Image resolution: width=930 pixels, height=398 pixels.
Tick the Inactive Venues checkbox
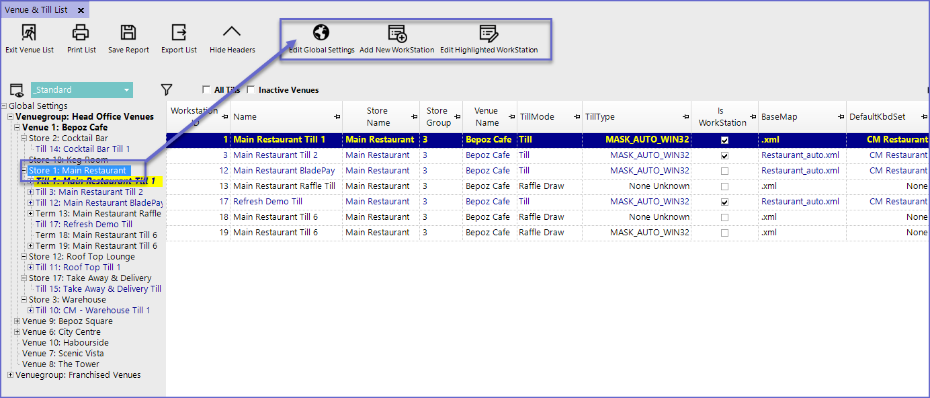(251, 90)
